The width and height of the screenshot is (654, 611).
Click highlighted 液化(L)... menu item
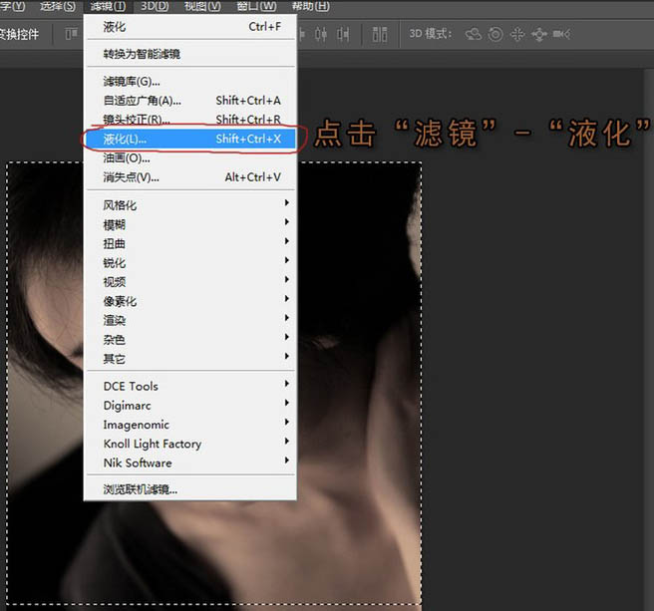tap(190, 139)
